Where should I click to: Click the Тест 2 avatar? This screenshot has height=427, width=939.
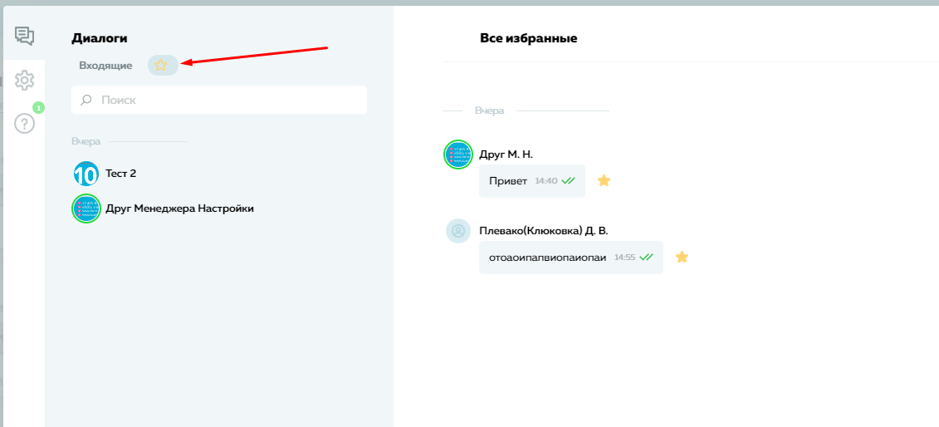click(x=86, y=174)
